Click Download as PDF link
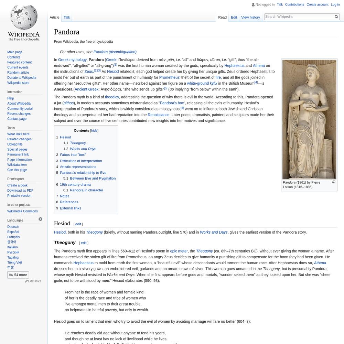 [x=20, y=191]
